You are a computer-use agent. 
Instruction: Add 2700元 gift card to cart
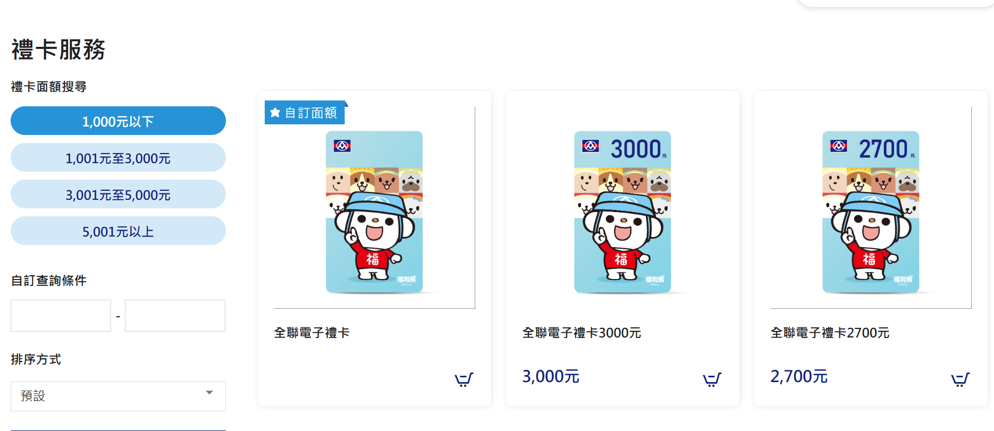coord(960,379)
